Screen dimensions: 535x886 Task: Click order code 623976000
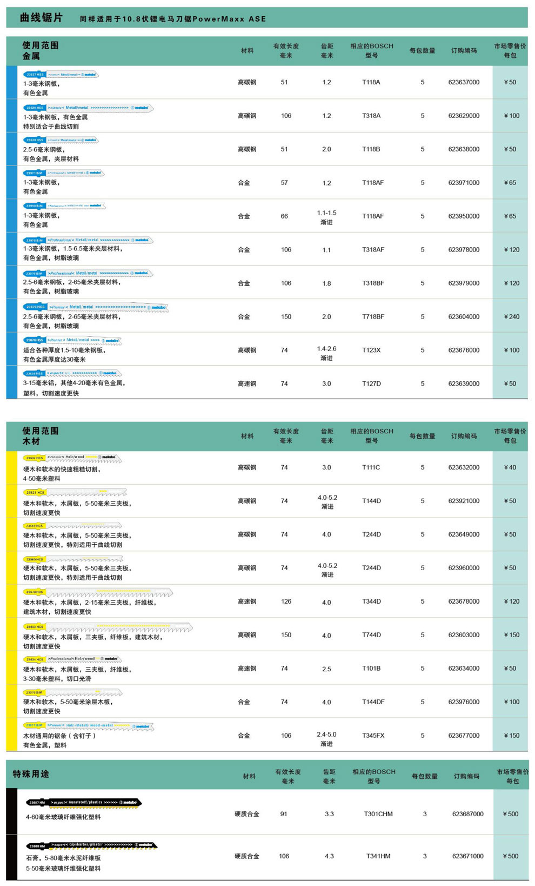click(x=464, y=702)
